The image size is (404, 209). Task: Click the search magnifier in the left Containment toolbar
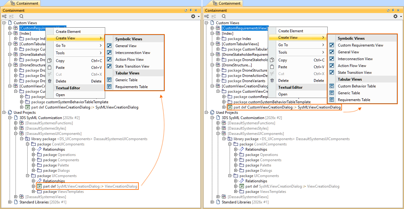pos(21,16)
